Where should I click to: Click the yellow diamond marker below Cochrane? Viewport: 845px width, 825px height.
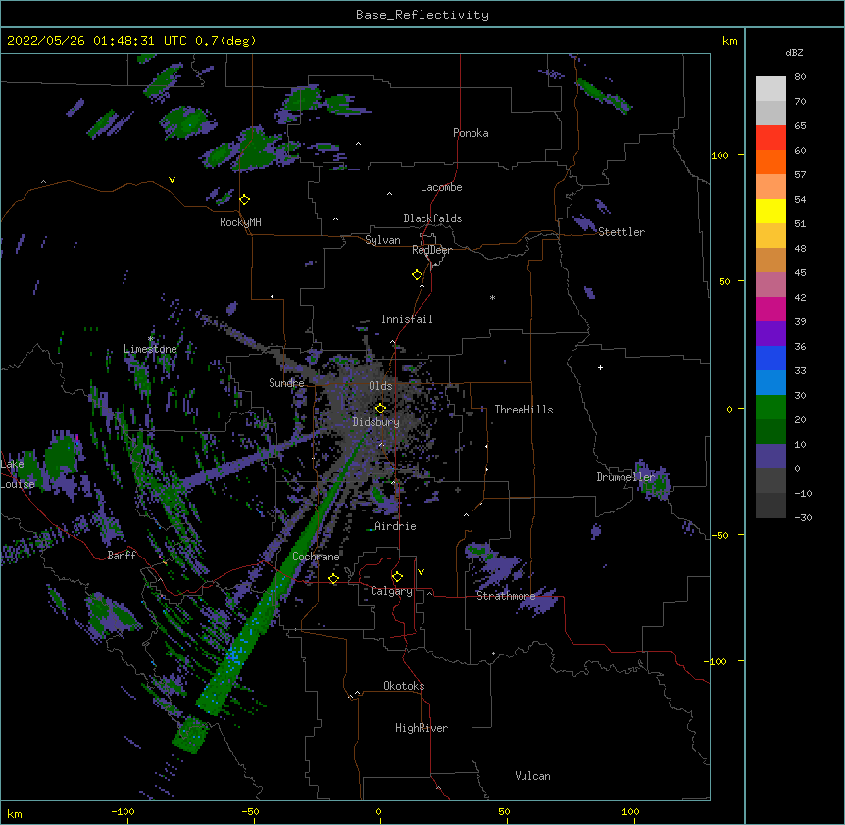[x=333, y=579]
